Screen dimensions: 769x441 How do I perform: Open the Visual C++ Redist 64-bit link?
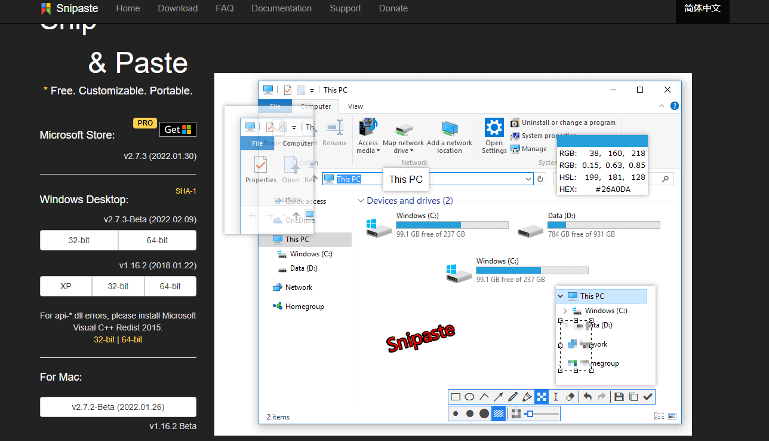[x=132, y=339]
